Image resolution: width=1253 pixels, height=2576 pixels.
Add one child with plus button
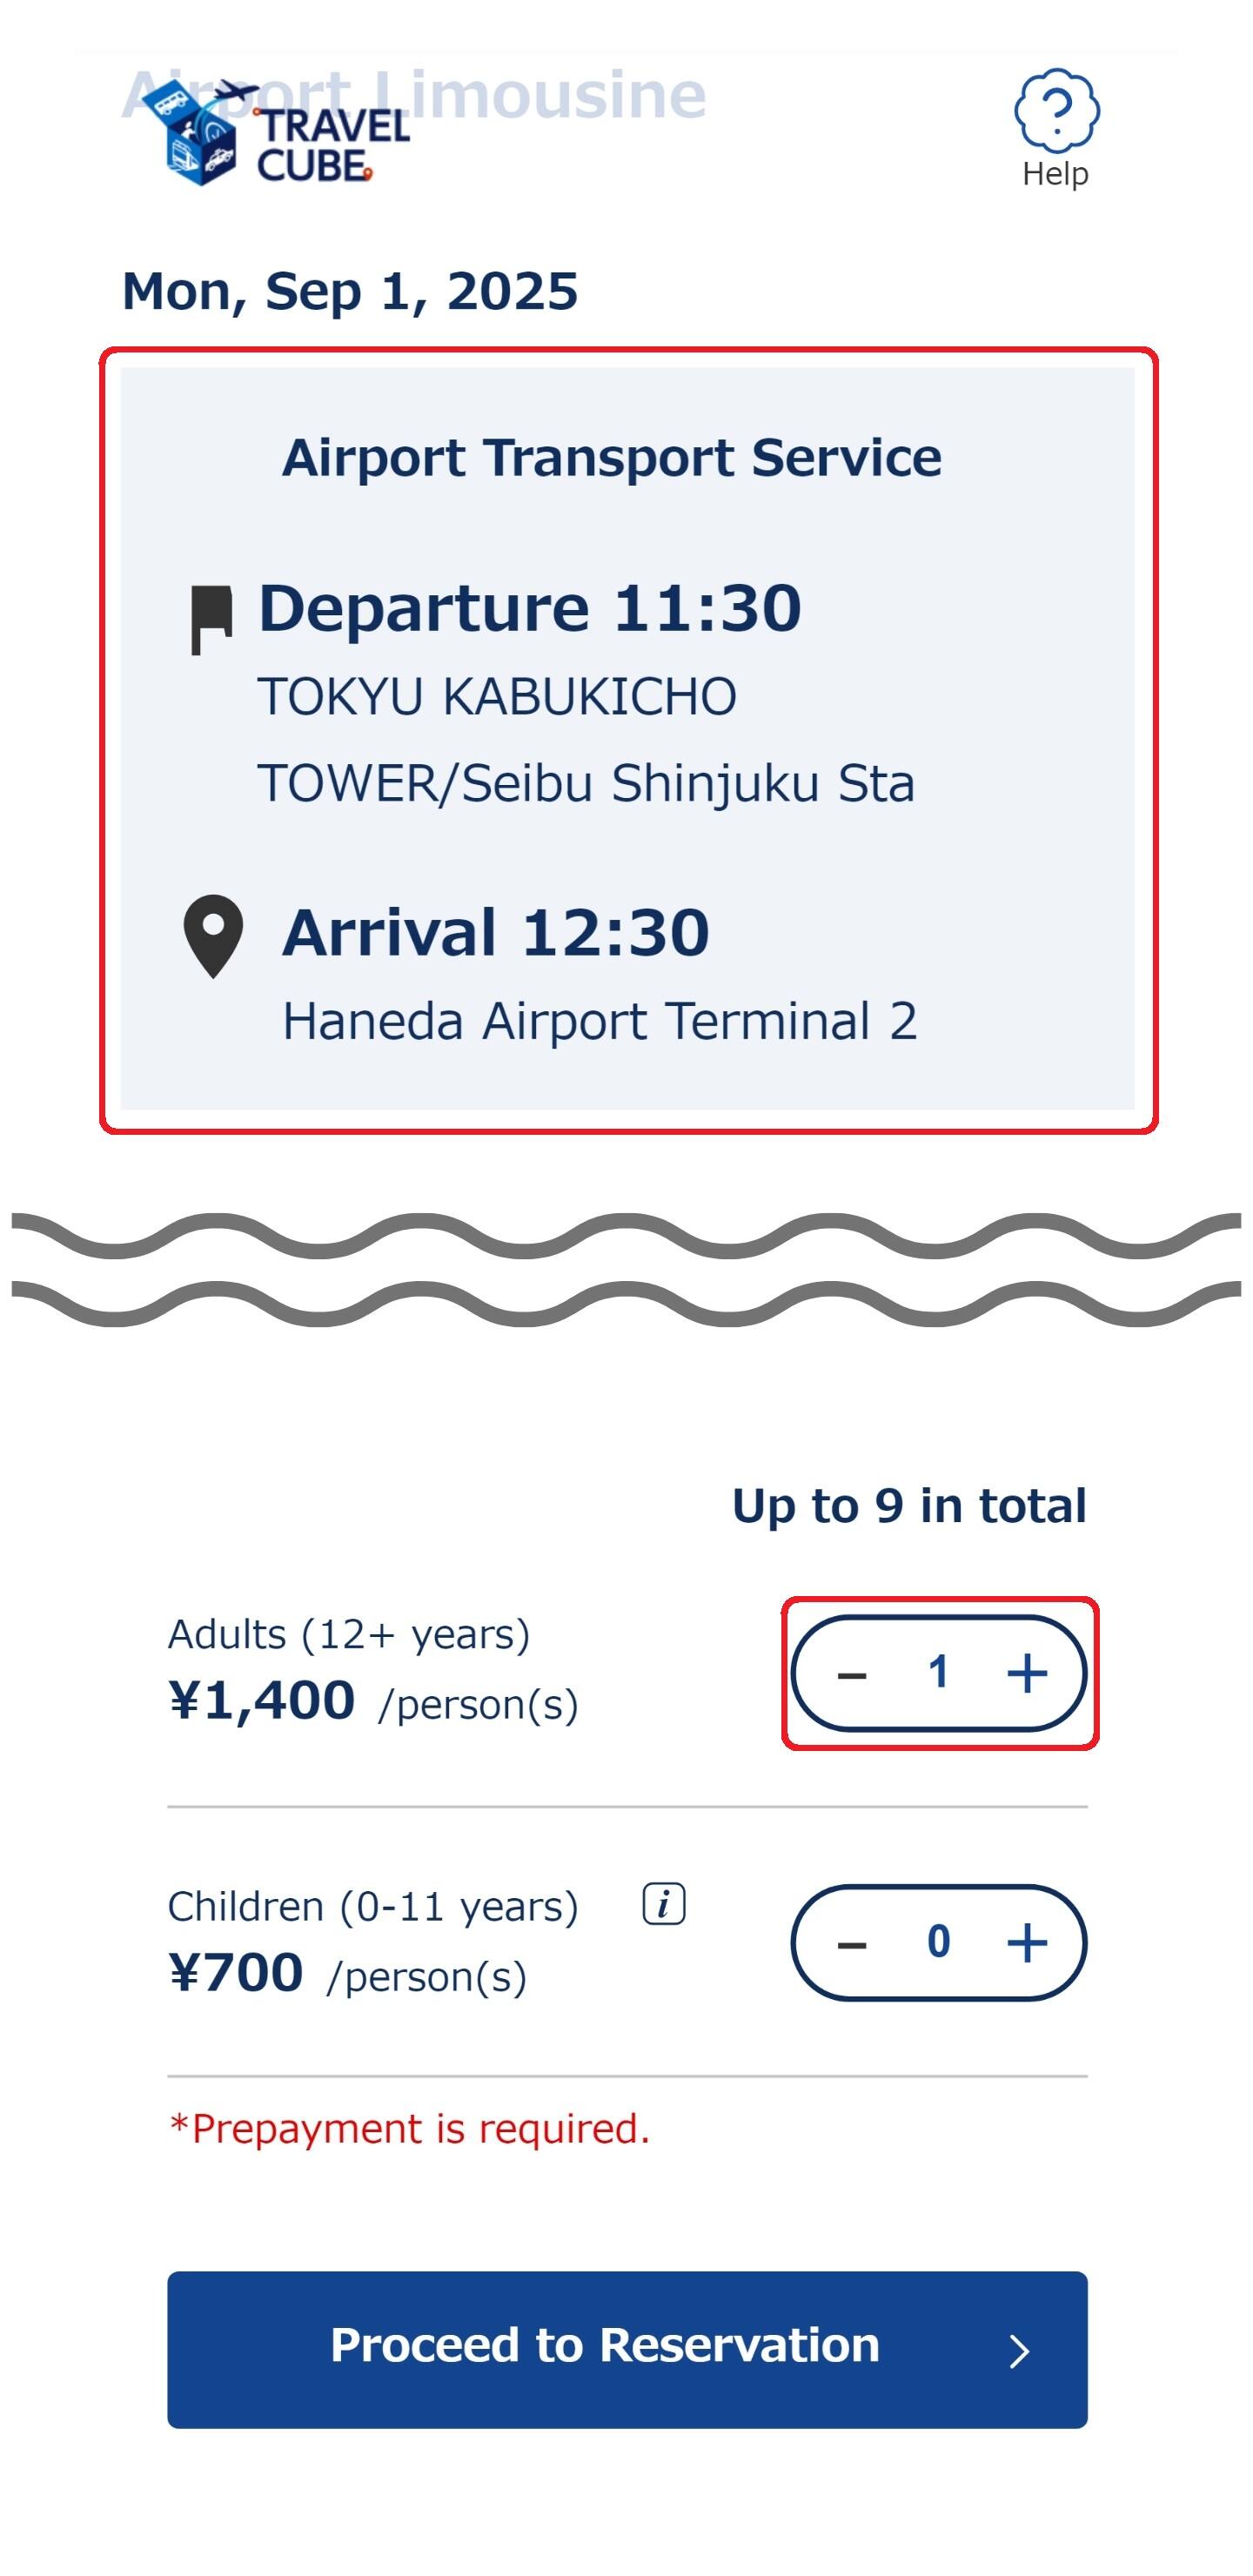[1027, 1942]
